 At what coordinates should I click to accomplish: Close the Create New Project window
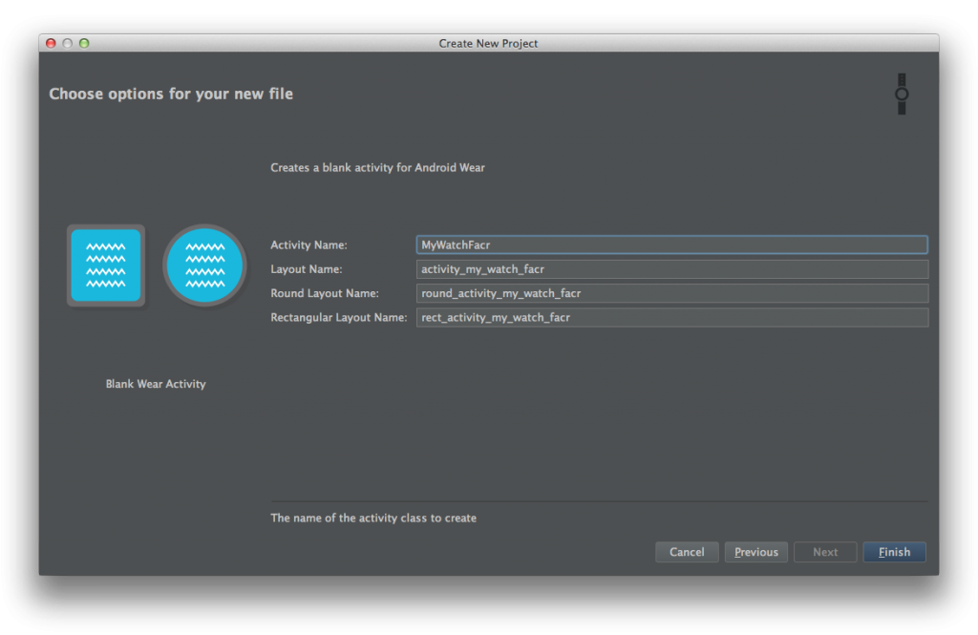52,43
